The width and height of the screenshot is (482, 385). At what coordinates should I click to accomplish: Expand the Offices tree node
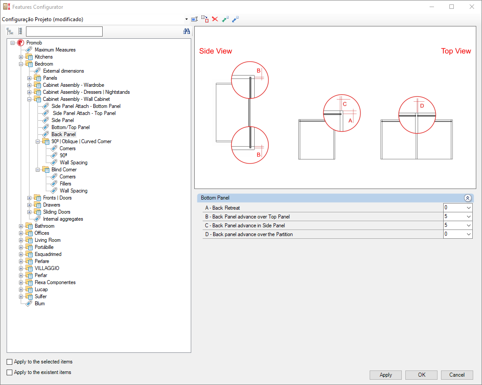21,233
